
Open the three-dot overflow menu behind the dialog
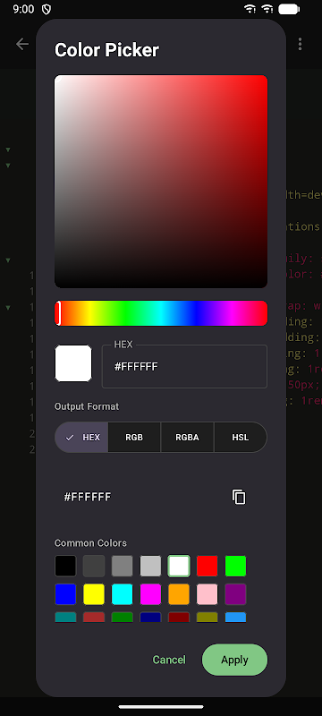point(300,44)
